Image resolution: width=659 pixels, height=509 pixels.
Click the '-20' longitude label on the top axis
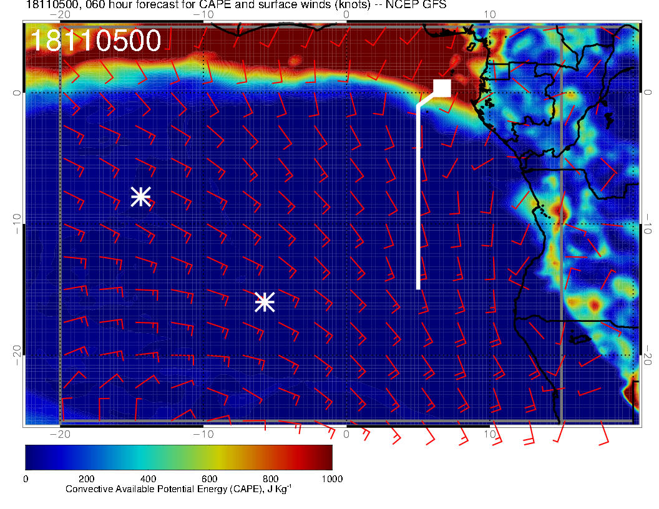tap(60, 14)
